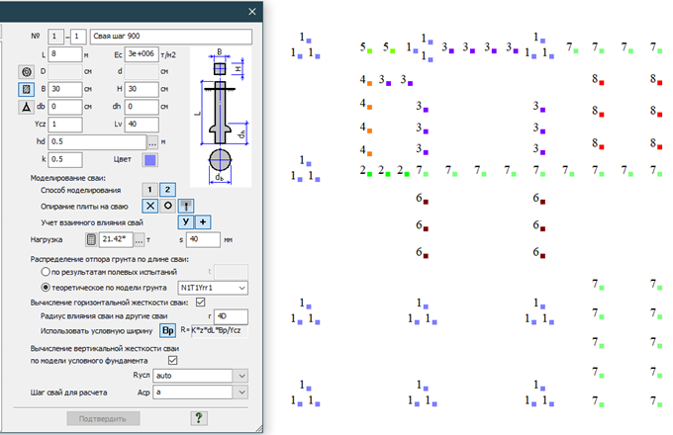Toggle the Bp conditional width button
This screenshot has height=435, width=673.
click(x=168, y=330)
